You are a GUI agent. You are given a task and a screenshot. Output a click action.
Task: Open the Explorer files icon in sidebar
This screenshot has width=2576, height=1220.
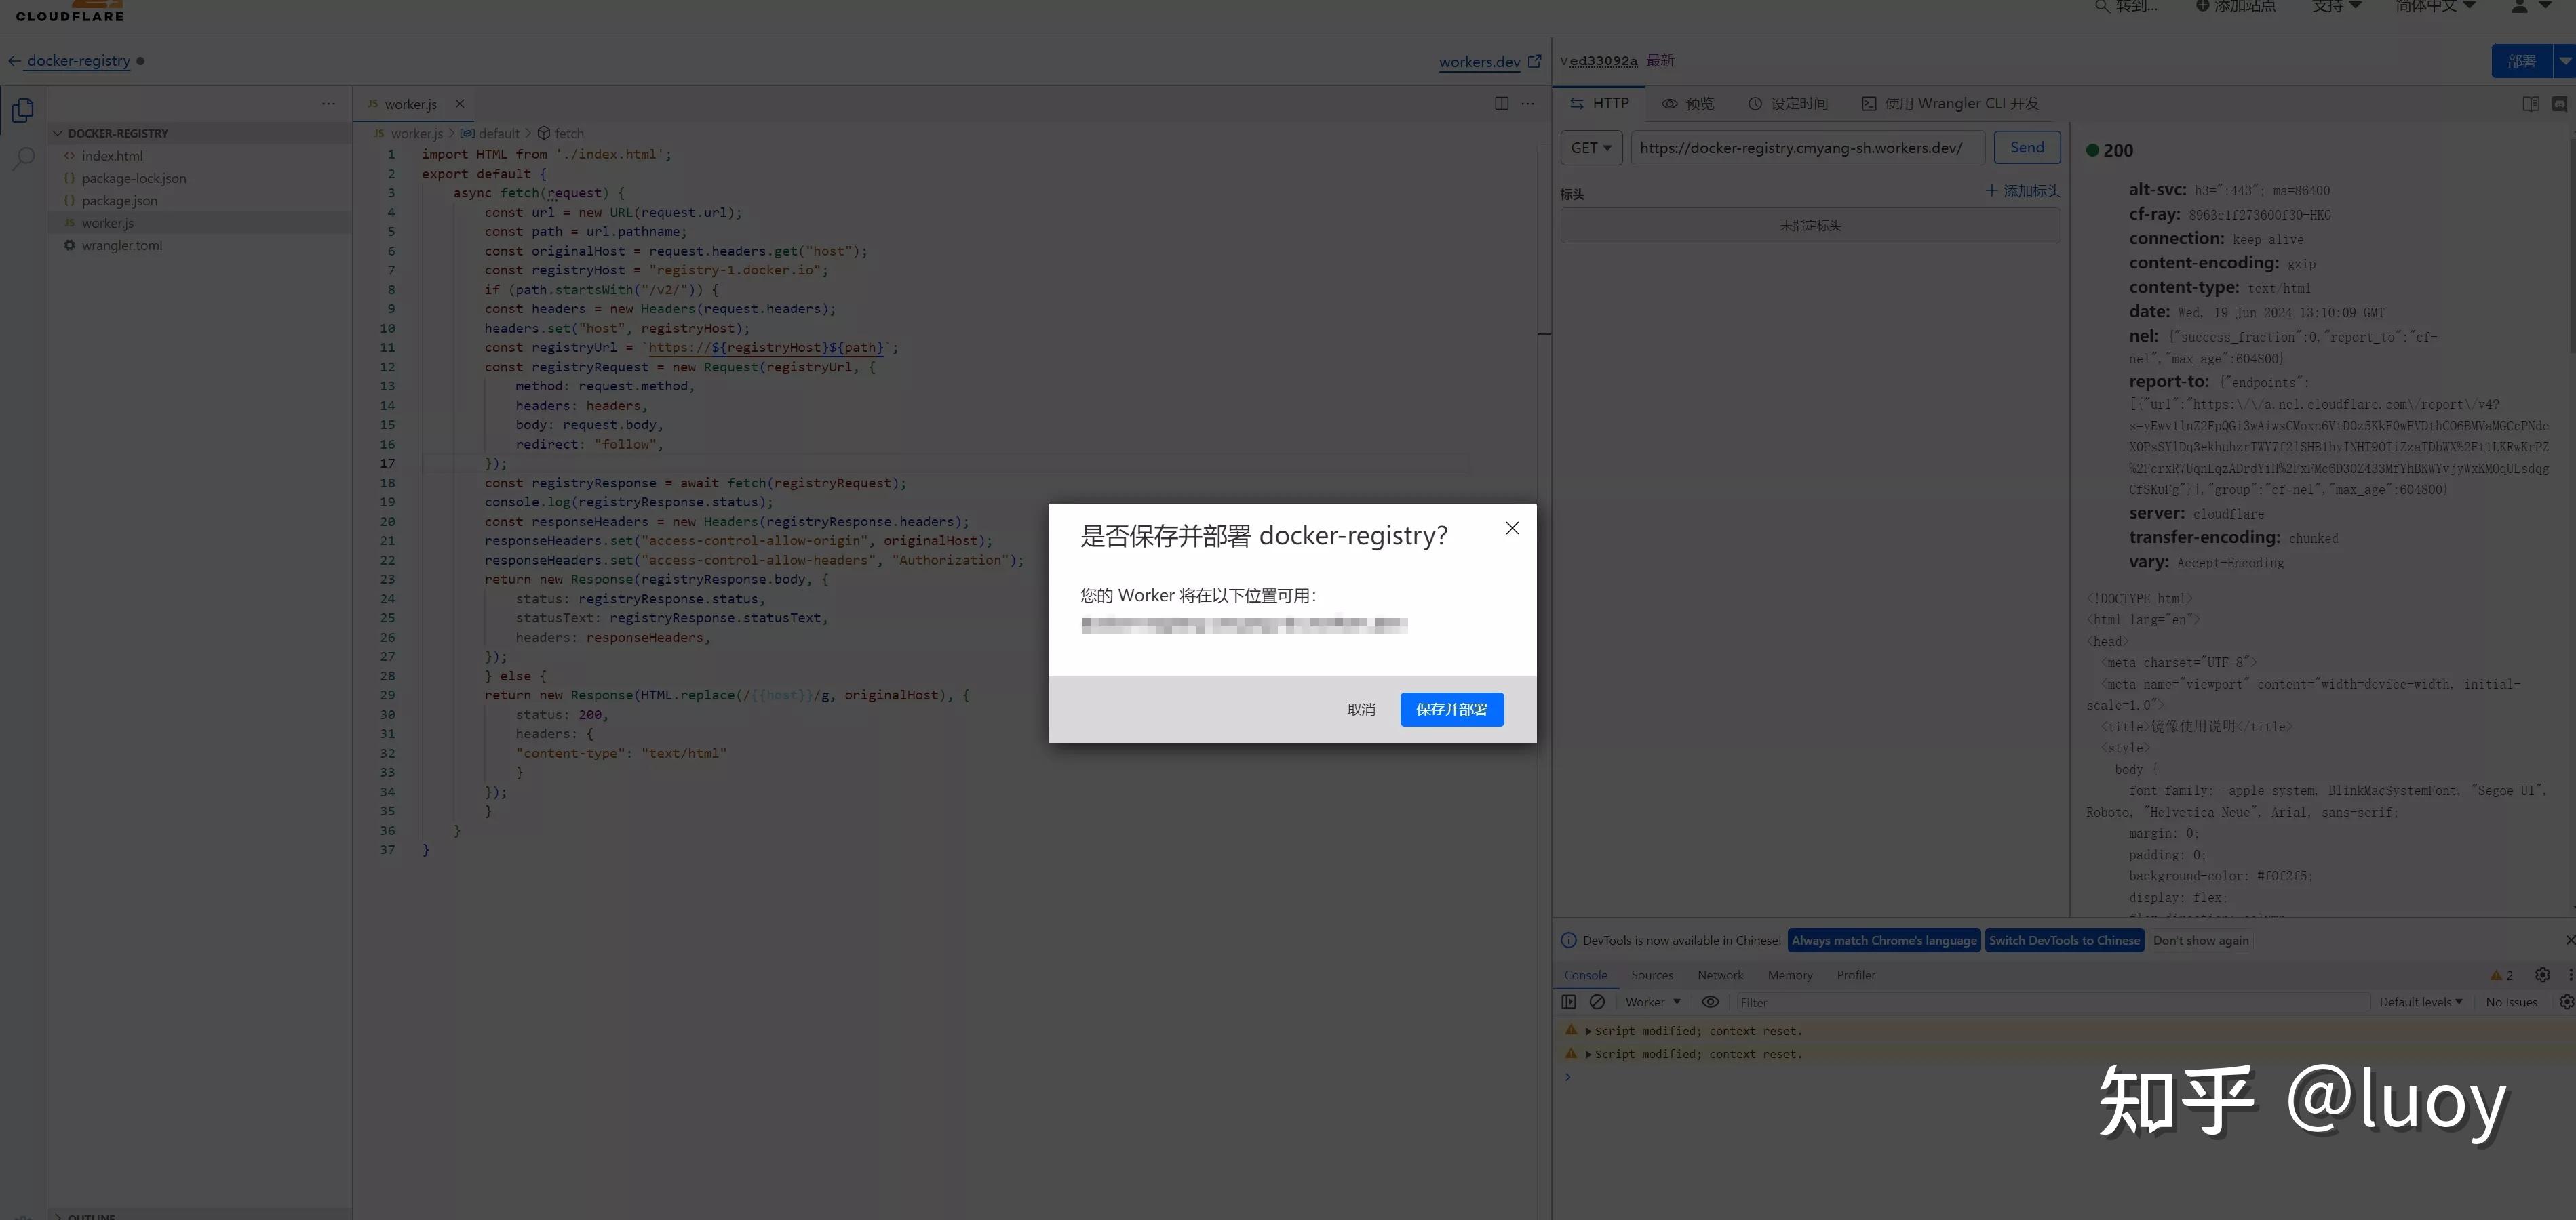coord(23,110)
